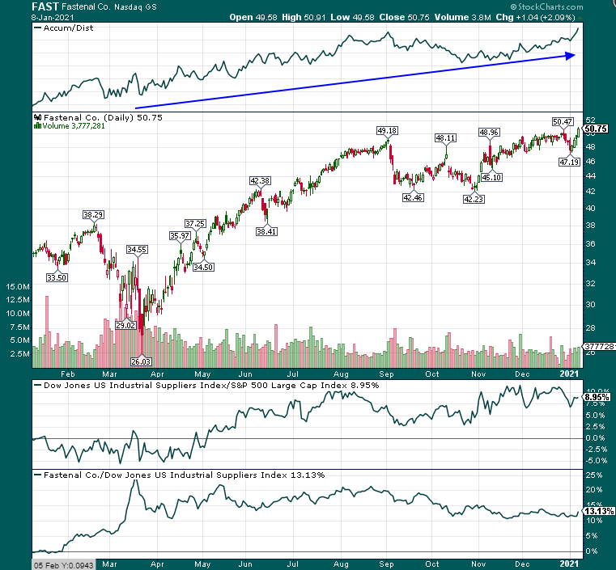Image resolution: width=616 pixels, height=570 pixels.
Task: Click the 8-Jan-2021 date label
Action: click(x=53, y=18)
